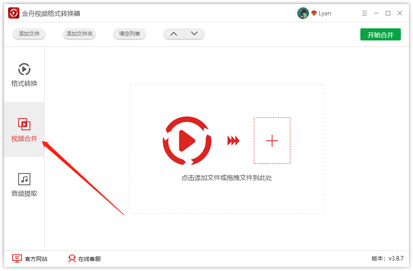Image resolution: width=413 pixels, height=271 pixels.
Task: Click the central play logo graphic
Action: (x=187, y=141)
